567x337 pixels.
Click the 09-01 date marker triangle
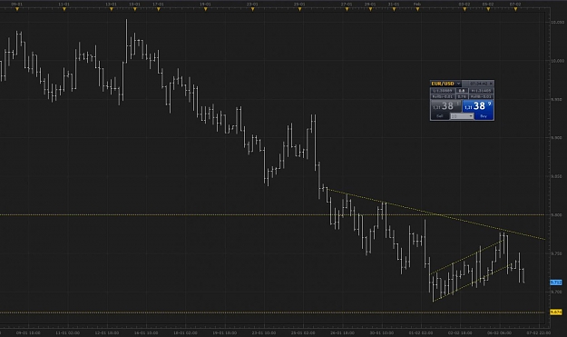point(17,9)
